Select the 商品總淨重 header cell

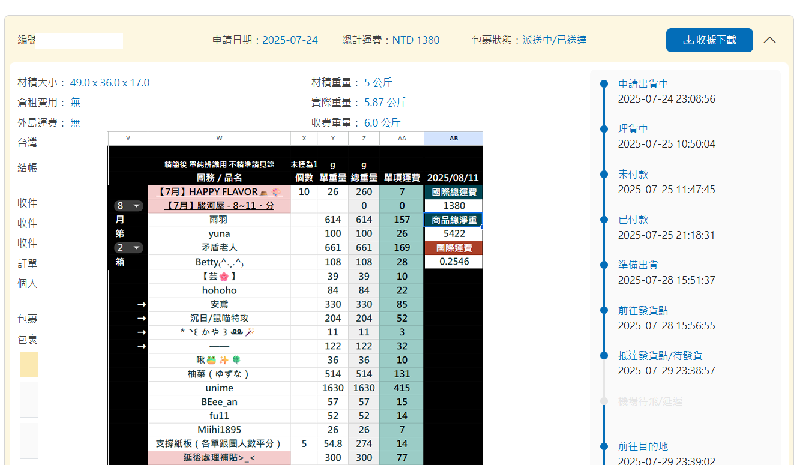pos(454,220)
